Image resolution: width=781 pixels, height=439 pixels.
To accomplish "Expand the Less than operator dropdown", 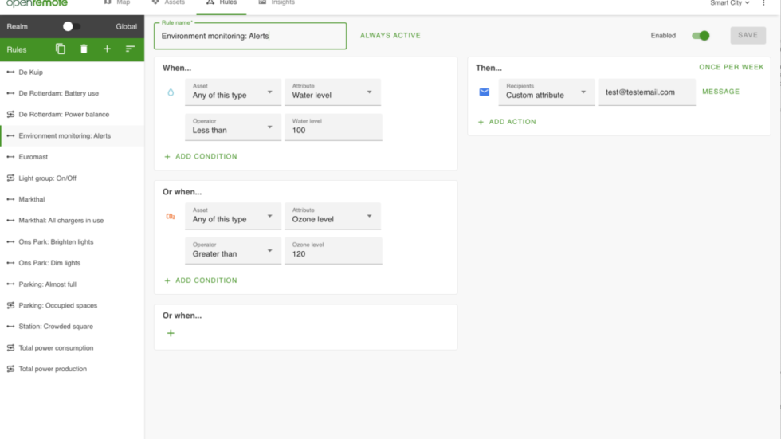I will click(233, 127).
